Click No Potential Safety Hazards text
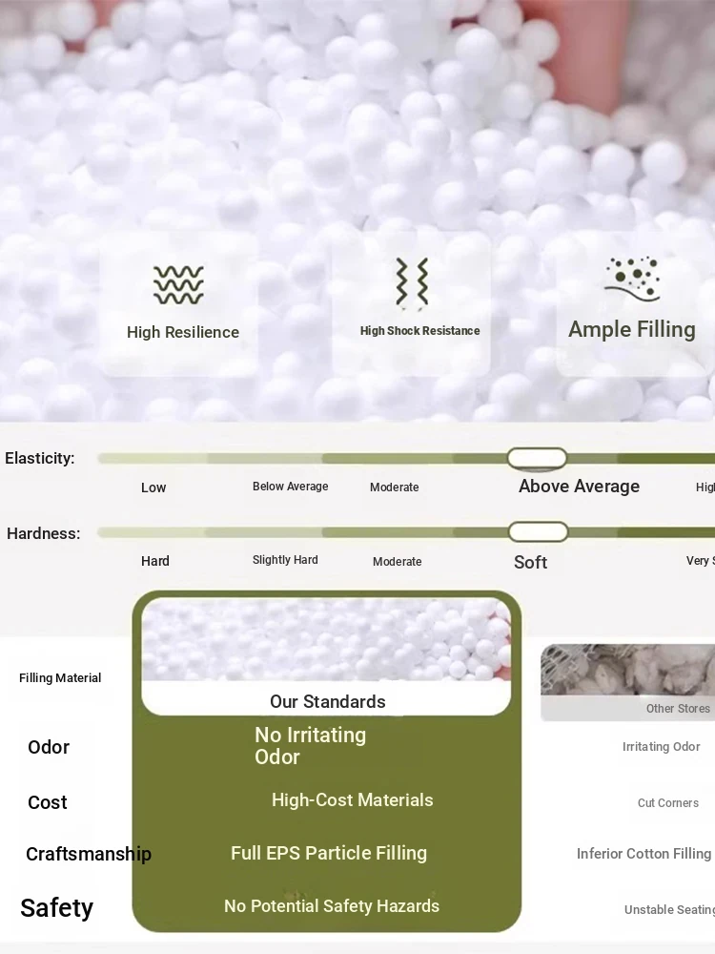 point(331,906)
